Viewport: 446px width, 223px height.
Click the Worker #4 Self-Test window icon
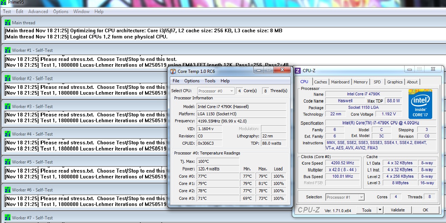click(8, 134)
